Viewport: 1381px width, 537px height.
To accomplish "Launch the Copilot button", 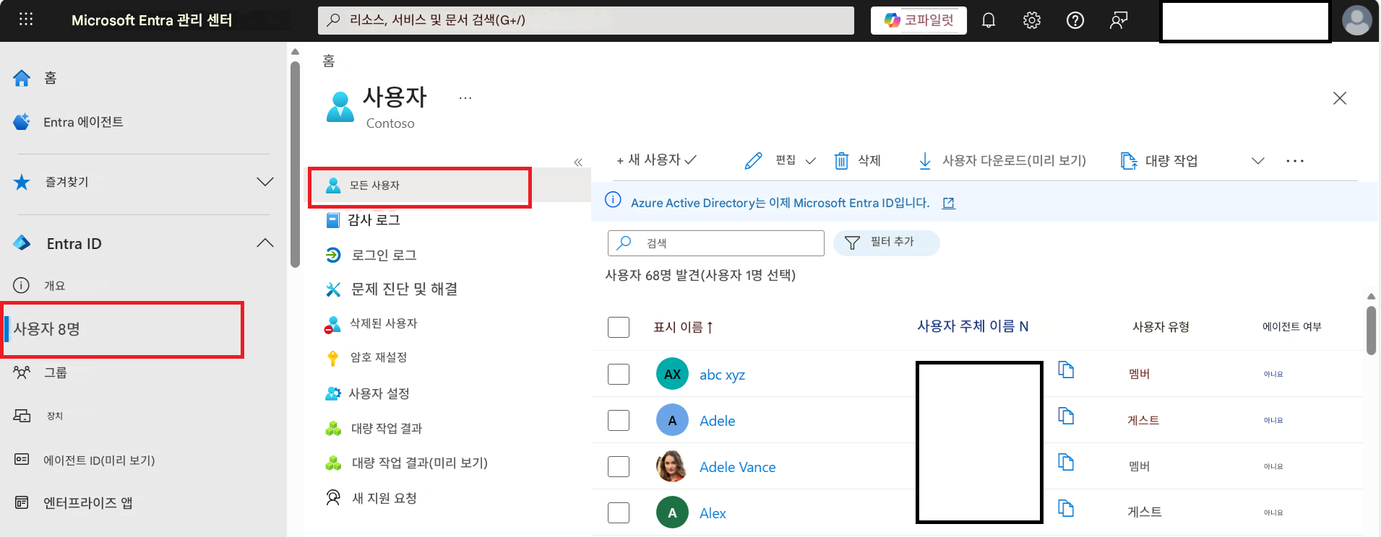I will 918,20.
